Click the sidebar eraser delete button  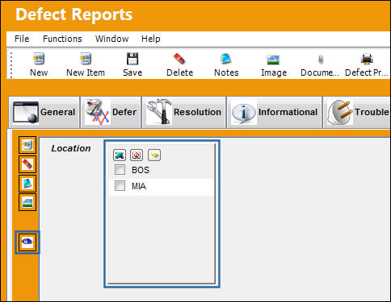[x=27, y=164]
